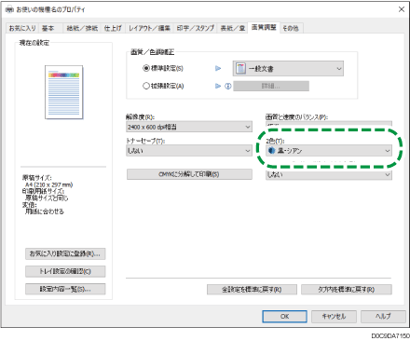This screenshot has height=341, width=410.
Task: Switch to the 表紙/章 tab
Action: [233, 28]
